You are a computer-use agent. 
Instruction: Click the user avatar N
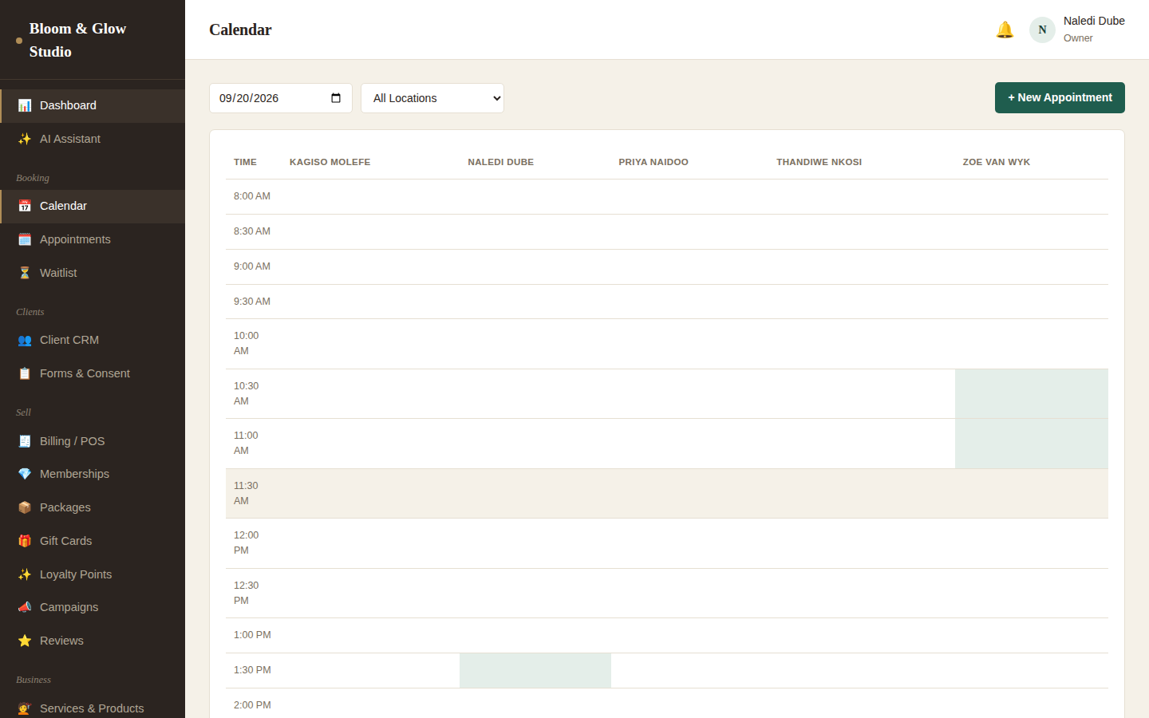coord(1042,30)
